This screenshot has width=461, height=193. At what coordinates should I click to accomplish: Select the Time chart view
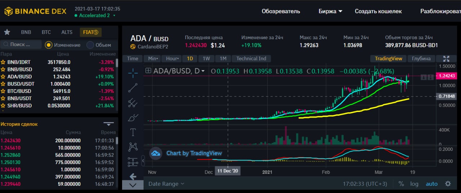[133, 58]
